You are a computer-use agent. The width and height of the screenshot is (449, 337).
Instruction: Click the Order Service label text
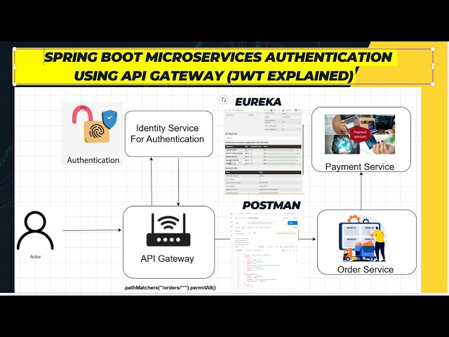click(x=366, y=270)
